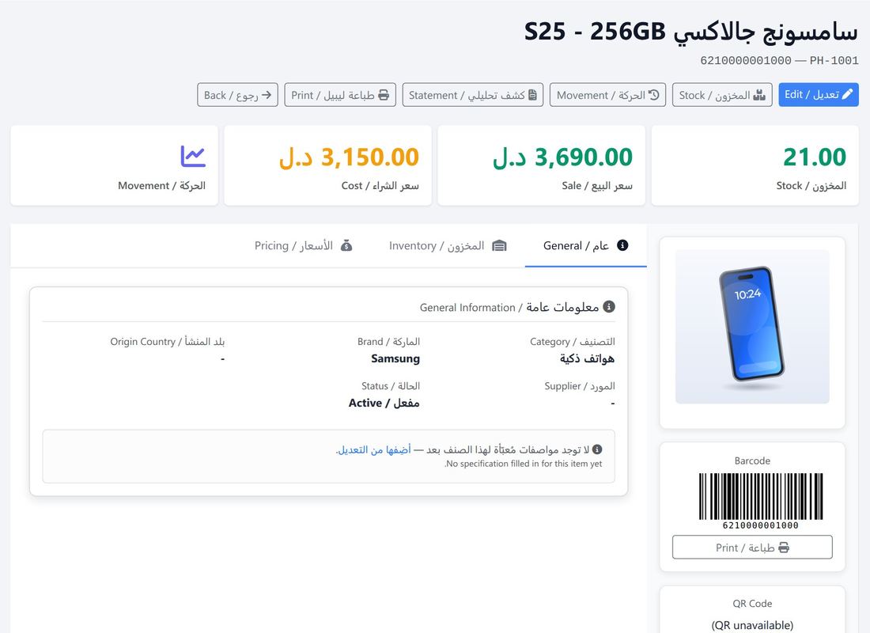870x633 pixels.
Task: Click boxes icon on Stock button
Action: [x=759, y=95]
